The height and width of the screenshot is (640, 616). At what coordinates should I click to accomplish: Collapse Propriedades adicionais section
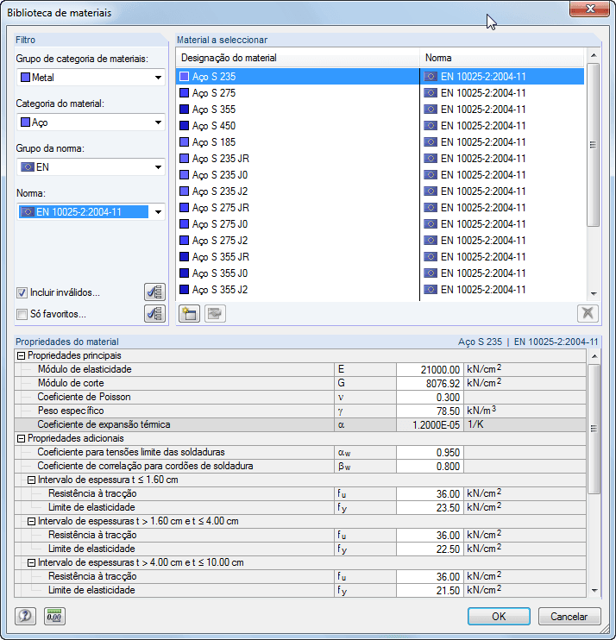[22, 439]
